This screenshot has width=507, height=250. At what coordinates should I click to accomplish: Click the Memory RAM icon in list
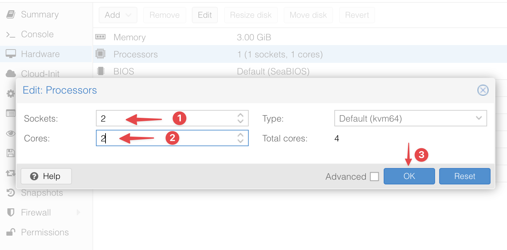[x=100, y=37]
